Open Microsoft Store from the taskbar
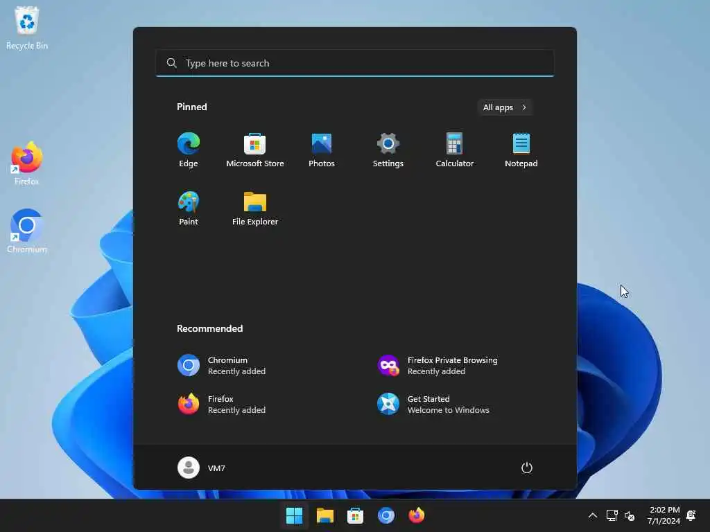Viewport: 710px width, 532px height. (356, 515)
